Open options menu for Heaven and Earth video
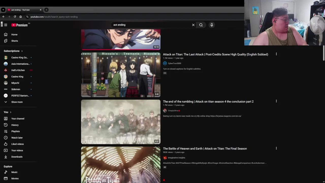325x183 pixels. pyautogui.click(x=276, y=148)
